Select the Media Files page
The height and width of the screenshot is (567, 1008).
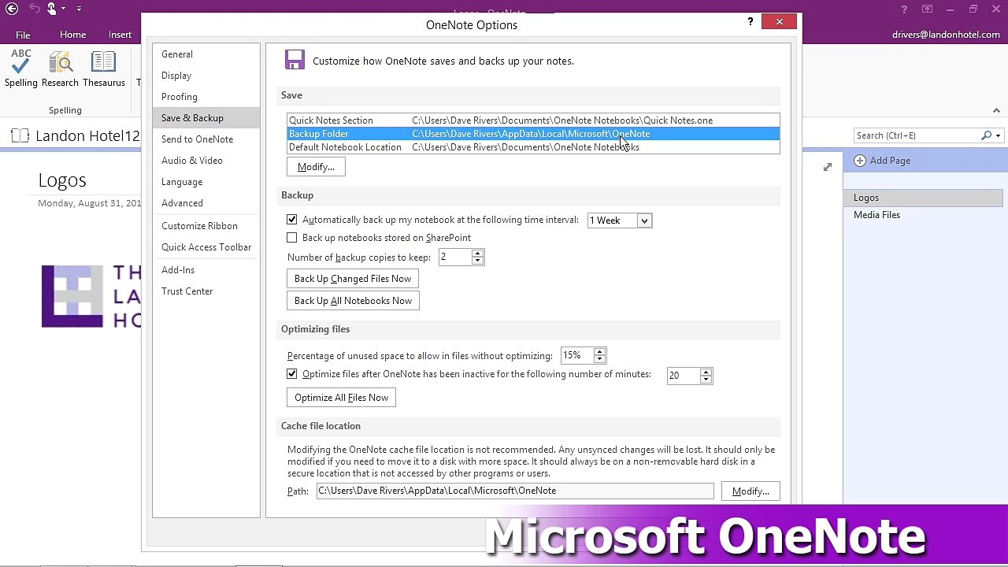(923, 215)
